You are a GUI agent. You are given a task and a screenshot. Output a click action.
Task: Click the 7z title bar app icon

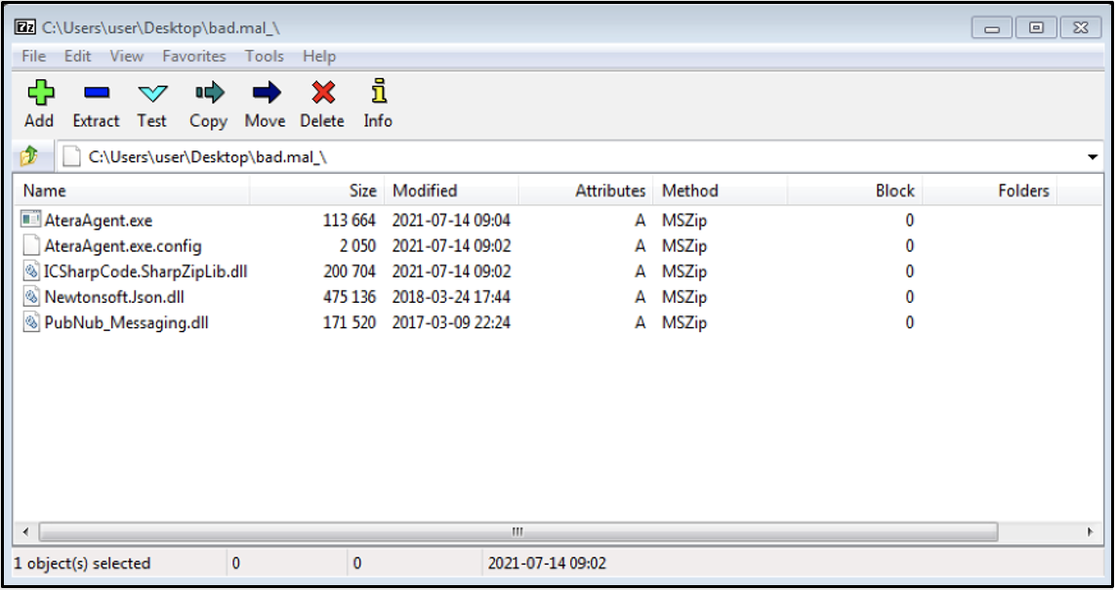click(25, 27)
